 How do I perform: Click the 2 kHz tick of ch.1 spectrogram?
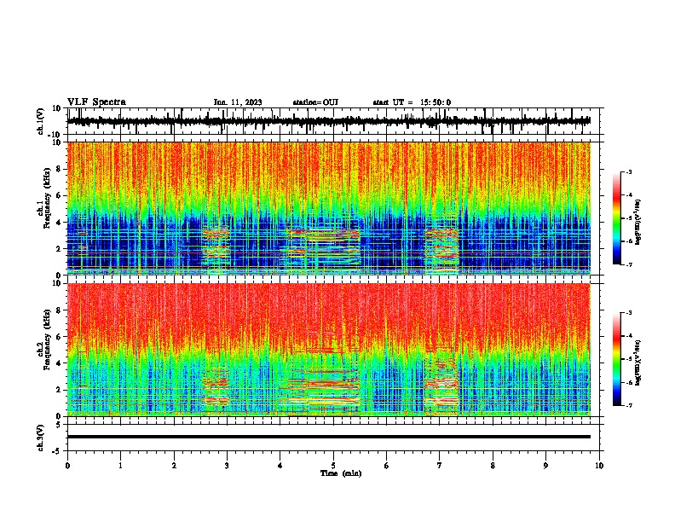point(59,249)
